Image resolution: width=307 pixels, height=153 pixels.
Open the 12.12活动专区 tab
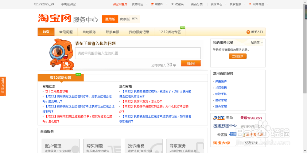click(x=170, y=32)
